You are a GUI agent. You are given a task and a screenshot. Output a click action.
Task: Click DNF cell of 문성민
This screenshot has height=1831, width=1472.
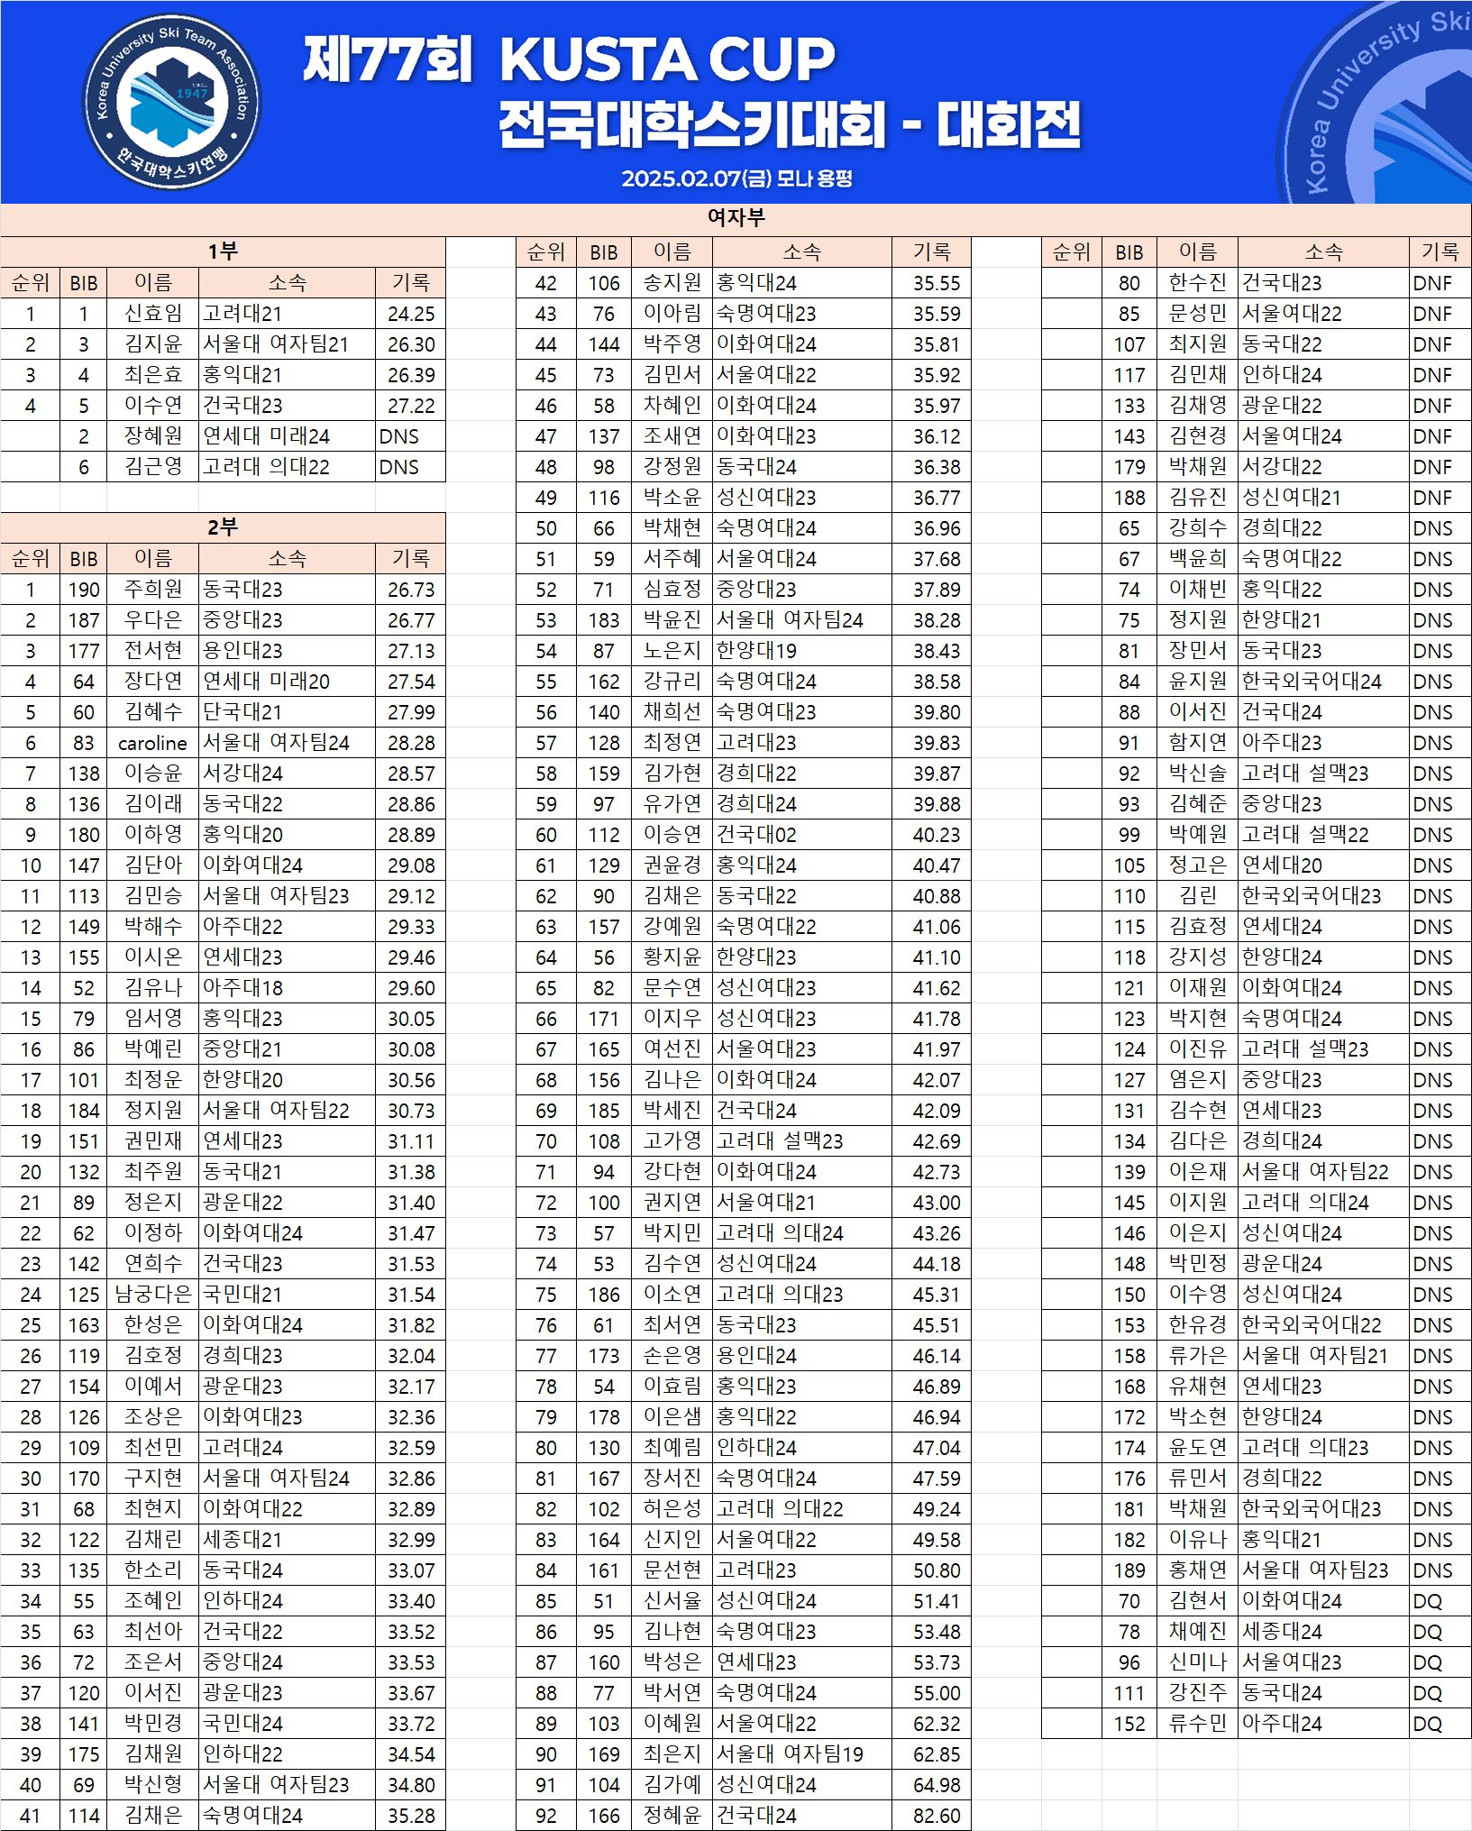tap(1440, 314)
